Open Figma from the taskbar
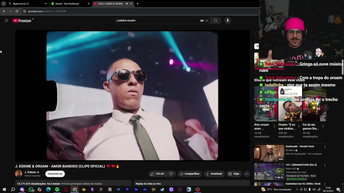344x193 pixels. click(x=101, y=190)
